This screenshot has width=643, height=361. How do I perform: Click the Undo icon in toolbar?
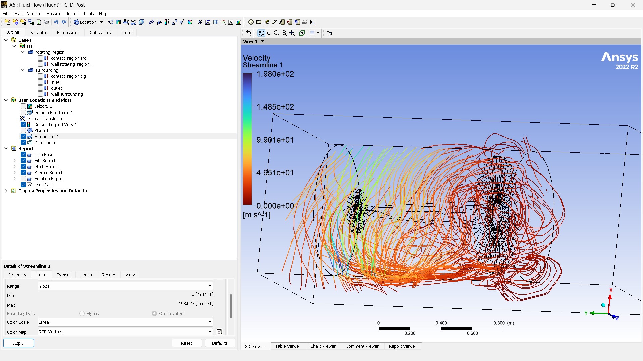point(56,22)
